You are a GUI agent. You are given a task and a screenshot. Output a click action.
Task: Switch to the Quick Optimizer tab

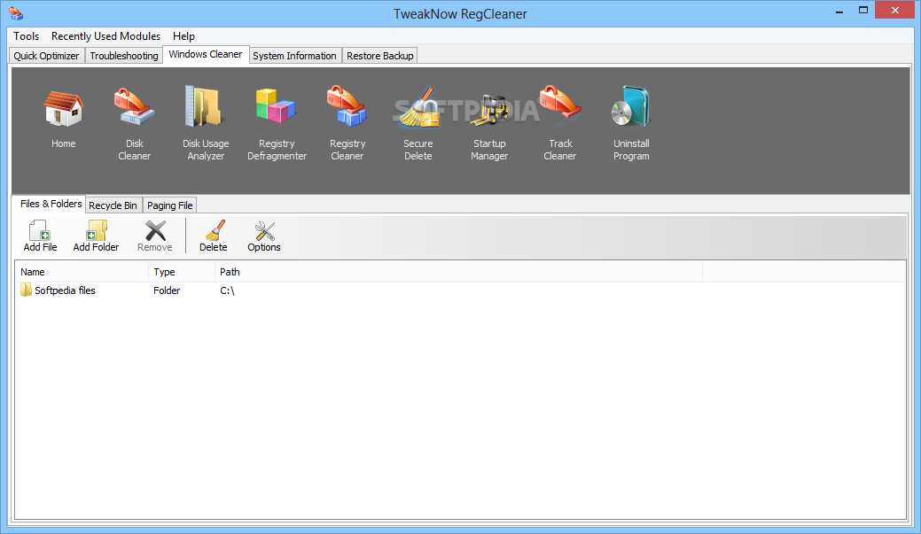(x=46, y=56)
